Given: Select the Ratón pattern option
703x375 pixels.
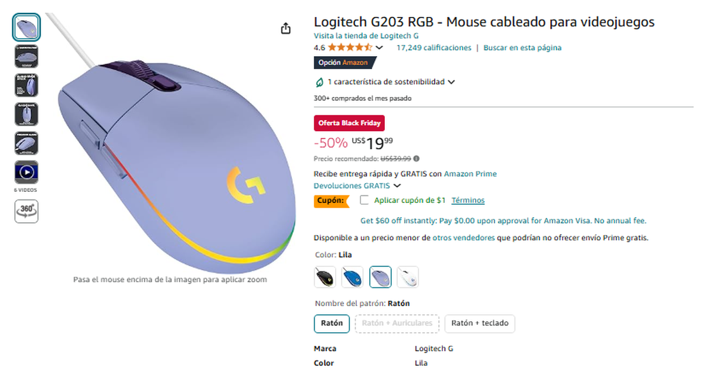Looking at the screenshot, I should [332, 323].
